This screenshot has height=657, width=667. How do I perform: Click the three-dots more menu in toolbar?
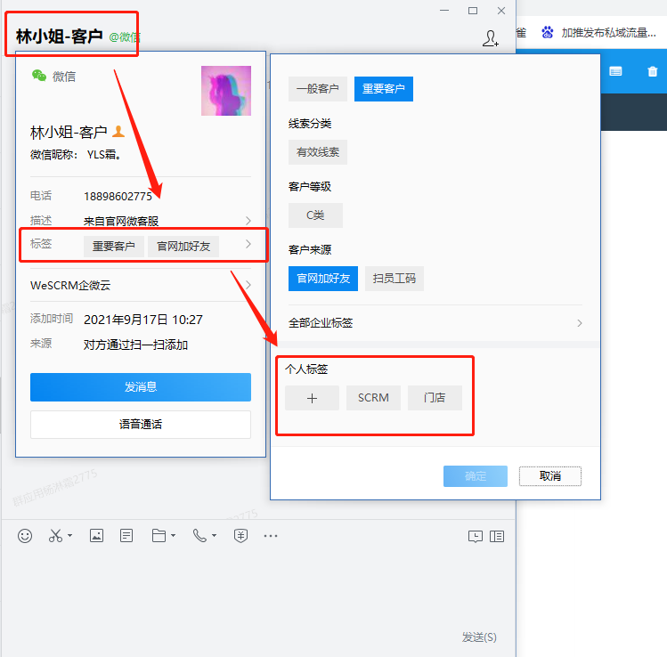pos(271,536)
